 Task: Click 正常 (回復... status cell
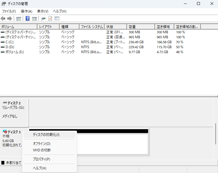116,37
